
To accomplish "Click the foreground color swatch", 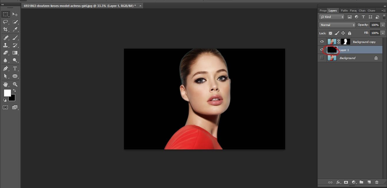I will click(x=7, y=93).
